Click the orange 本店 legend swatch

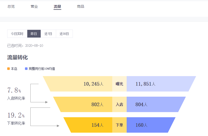pyautogui.click(x=8, y=69)
